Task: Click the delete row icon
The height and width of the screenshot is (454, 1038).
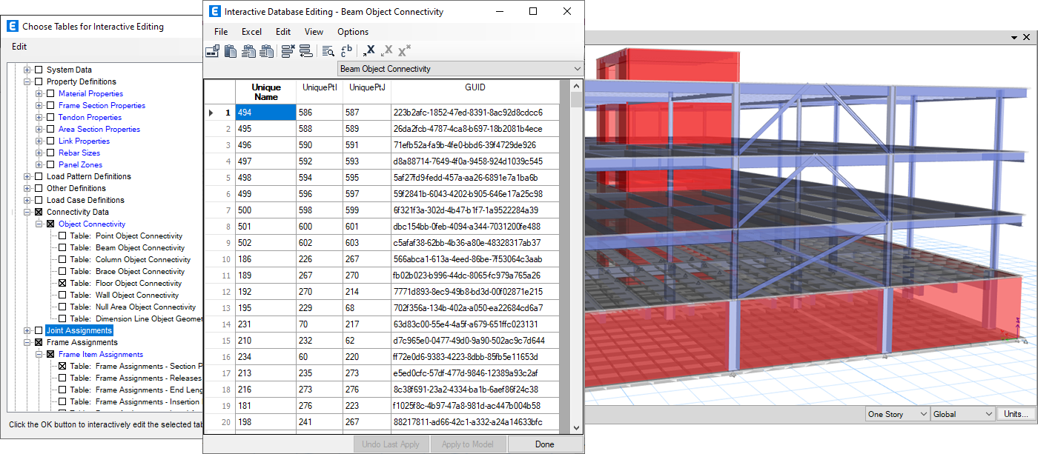Action: (288, 51)
